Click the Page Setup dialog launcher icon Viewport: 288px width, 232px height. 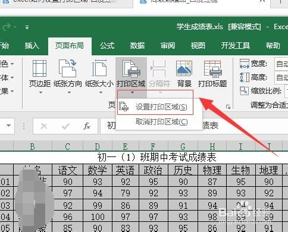[228, 107]
